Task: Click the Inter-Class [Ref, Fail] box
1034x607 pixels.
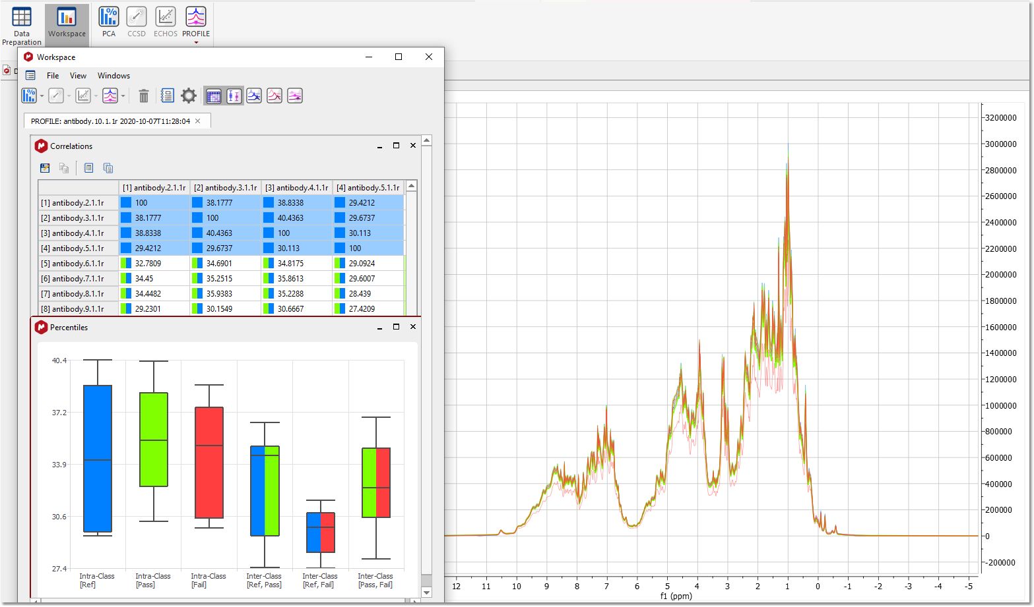Action: click(x=321, y=533)
